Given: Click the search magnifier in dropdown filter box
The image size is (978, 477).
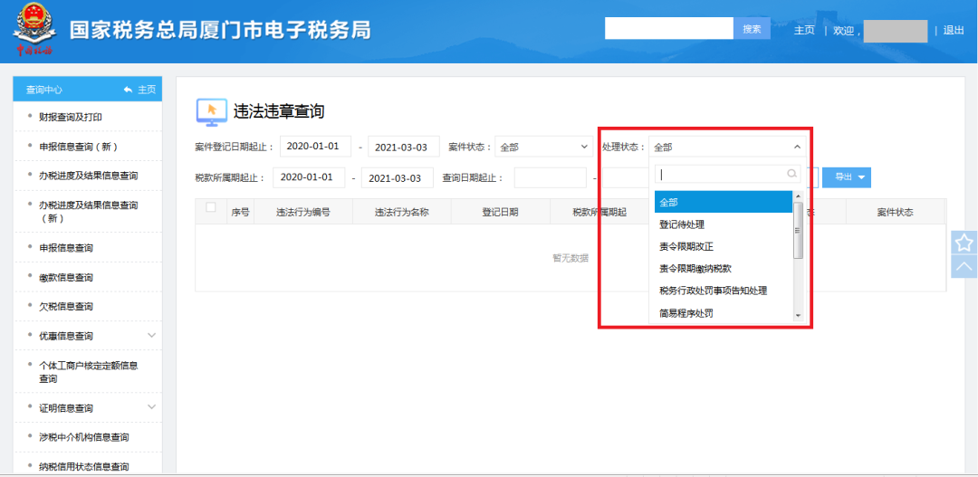Looking at the screenshot, I should (x=792, y=174).
